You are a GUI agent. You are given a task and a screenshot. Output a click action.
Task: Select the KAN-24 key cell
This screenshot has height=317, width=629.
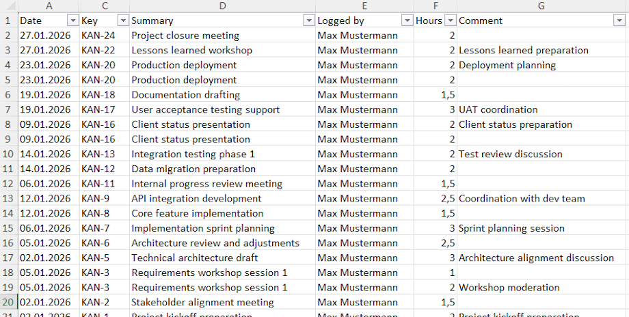click(104, 36)
